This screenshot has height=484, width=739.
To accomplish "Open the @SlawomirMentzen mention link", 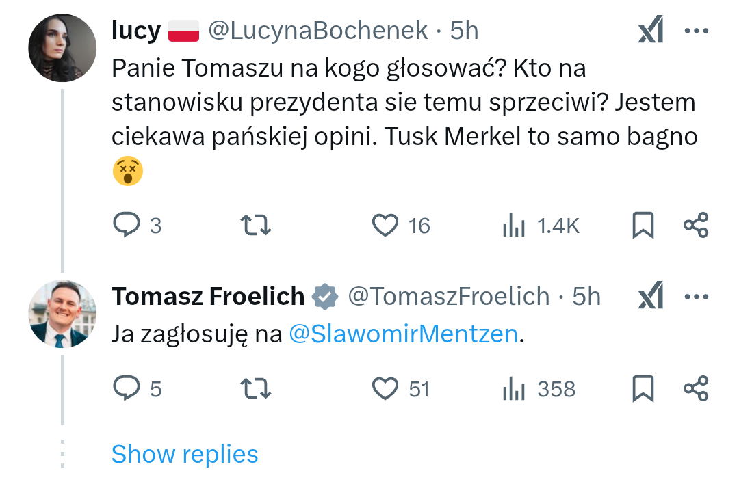I will (x=404, y=334).
